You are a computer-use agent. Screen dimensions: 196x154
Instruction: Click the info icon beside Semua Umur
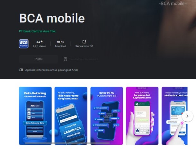[92, 46]
